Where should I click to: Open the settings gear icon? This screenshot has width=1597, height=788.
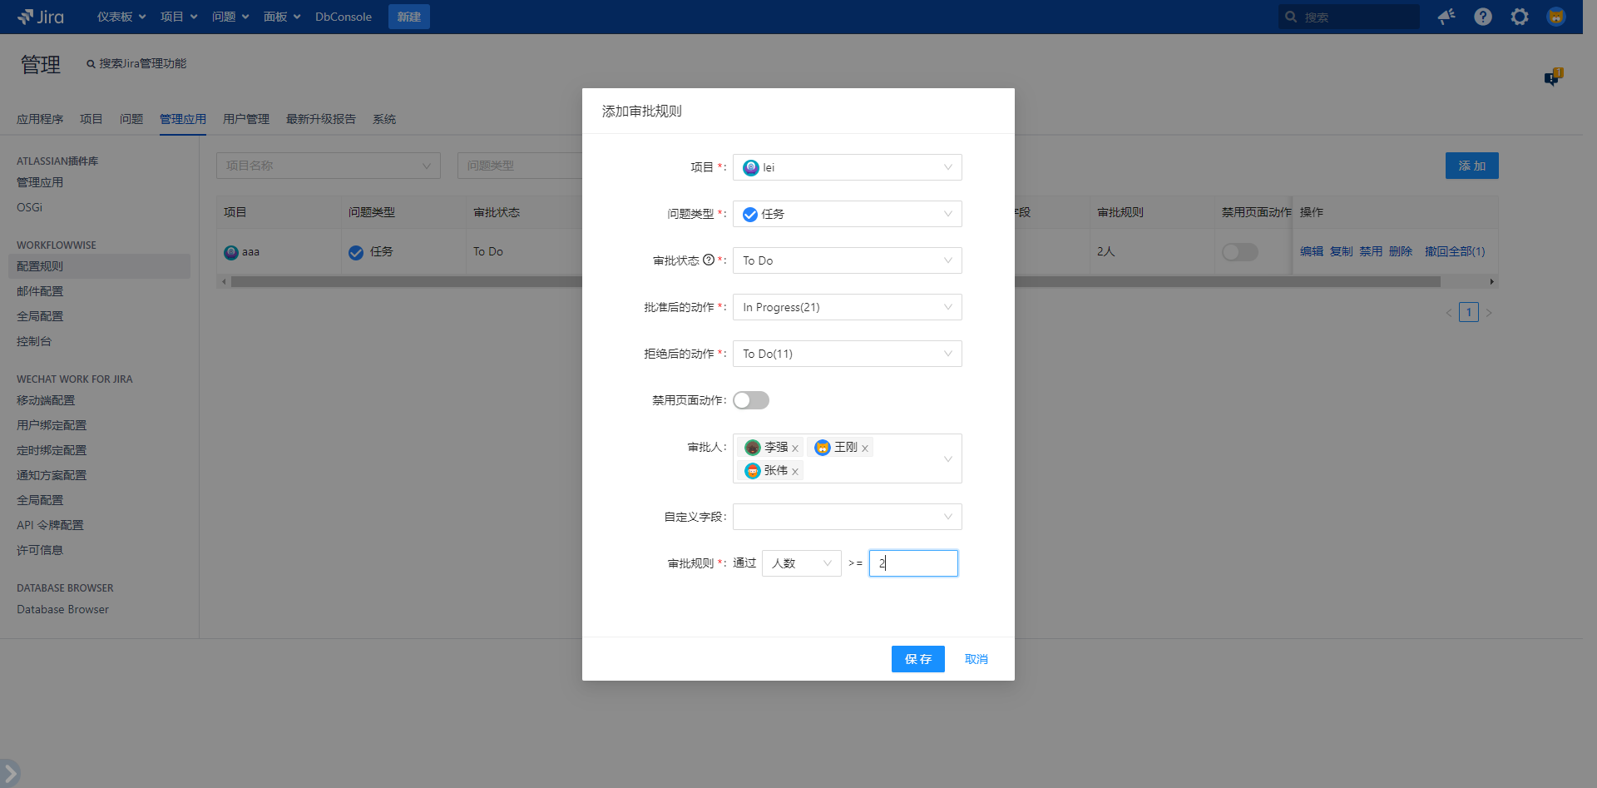click(x=1520, y=17)
